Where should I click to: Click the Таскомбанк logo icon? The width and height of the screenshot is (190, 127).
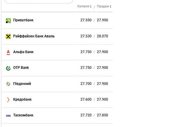8,116
